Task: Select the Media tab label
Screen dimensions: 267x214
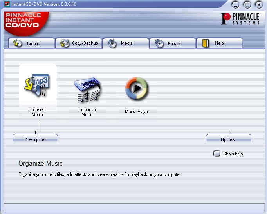Action: pyautogui.click(x=127, y=43)
